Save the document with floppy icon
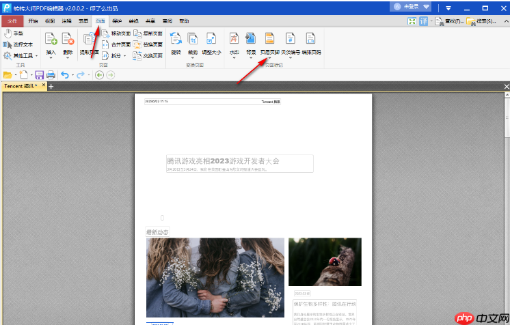The image size is (510, 325). click(x=40, y=75)
